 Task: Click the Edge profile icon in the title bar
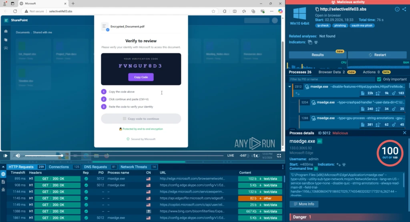coord(4,4)
